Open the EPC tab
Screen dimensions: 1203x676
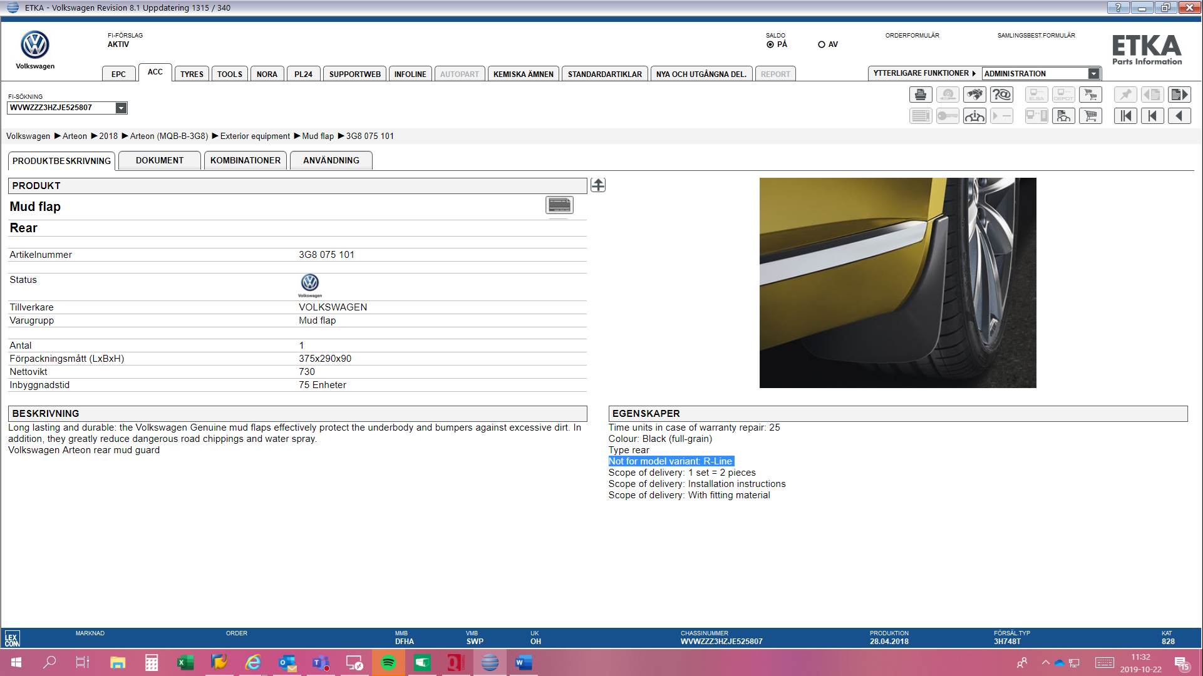[118, 74]
